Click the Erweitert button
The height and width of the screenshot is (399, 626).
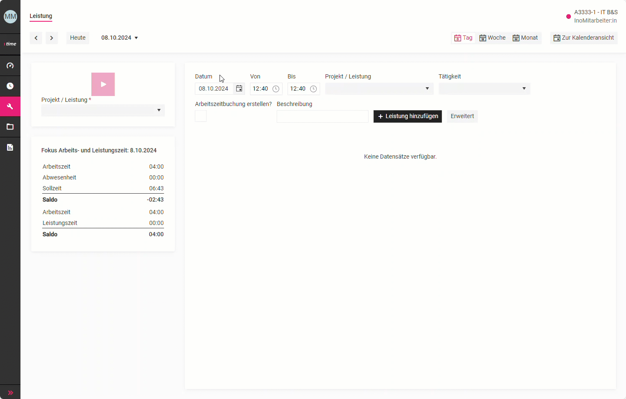tap(462, 116)
